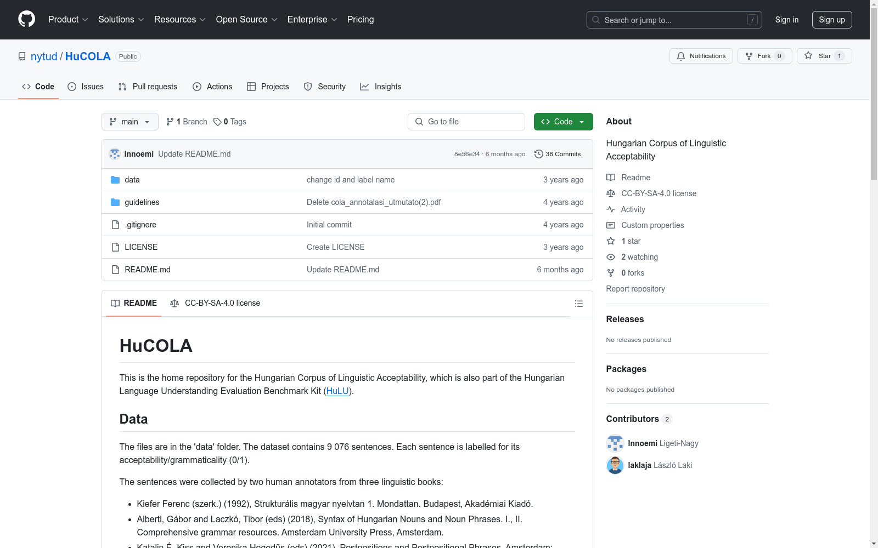The image size is (878, 548).
Task: Click the repository icon before nytud
Action: [22, 56]
